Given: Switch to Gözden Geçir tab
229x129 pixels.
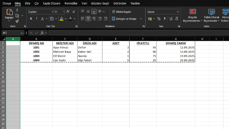Looking at the screenshot, I should pyautogui.click(x=100, y=3).
